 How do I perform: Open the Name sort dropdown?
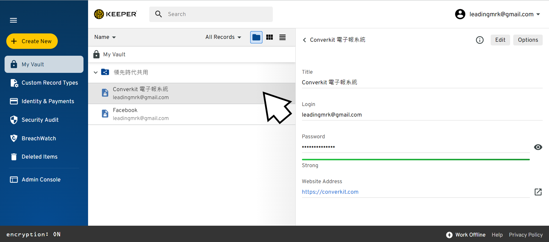105,37
